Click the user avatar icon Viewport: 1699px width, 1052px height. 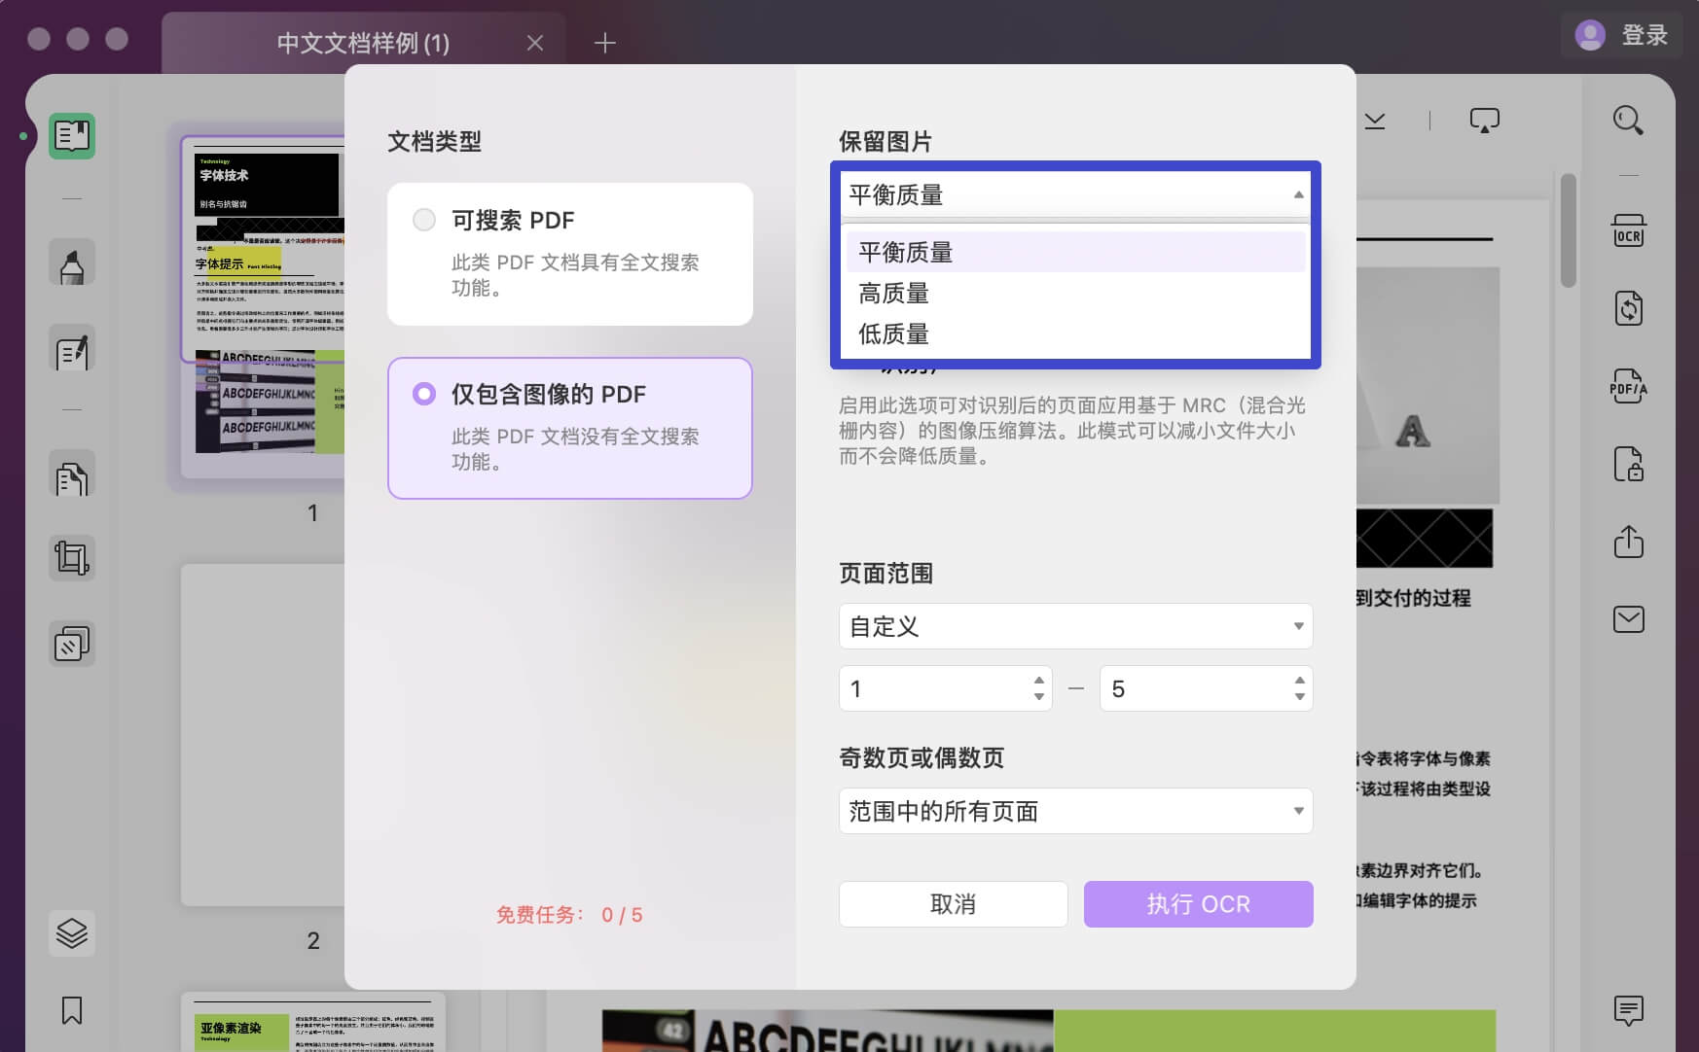1590,36
